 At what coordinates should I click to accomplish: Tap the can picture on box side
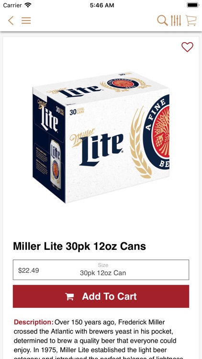tap(56, 165)
